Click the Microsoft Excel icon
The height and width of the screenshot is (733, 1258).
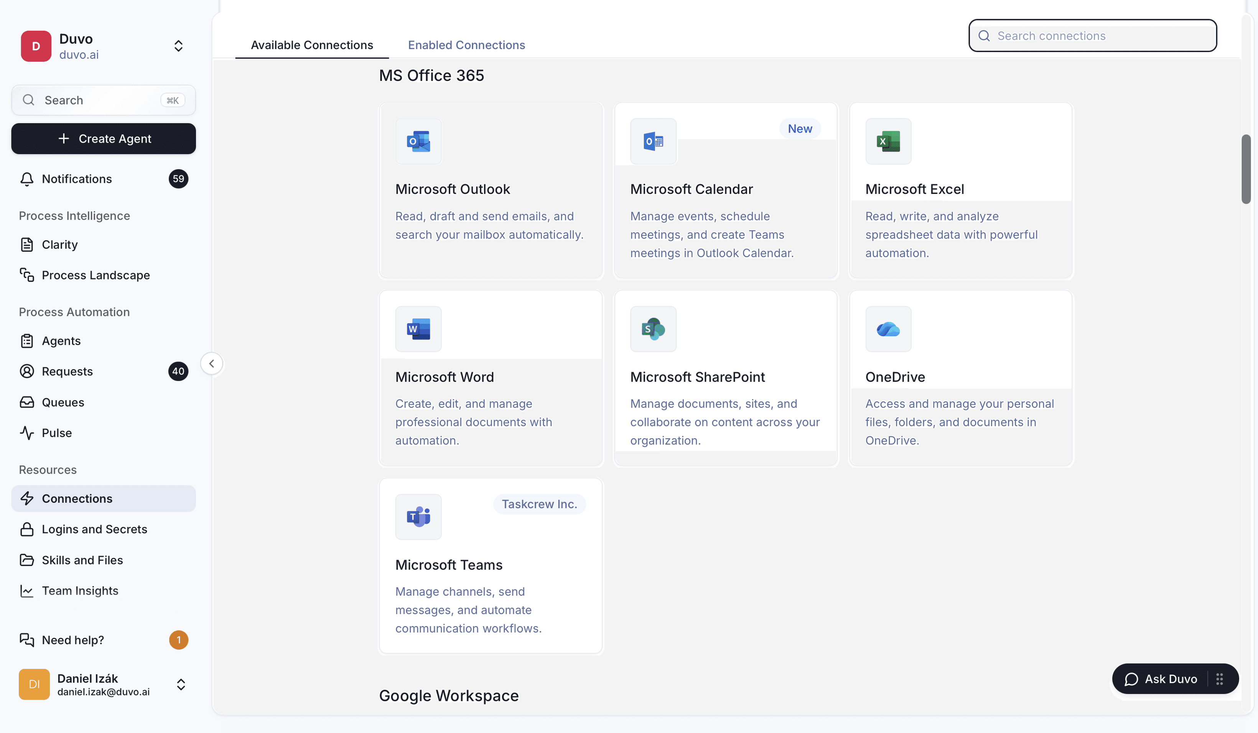click(x=888, y=141)
